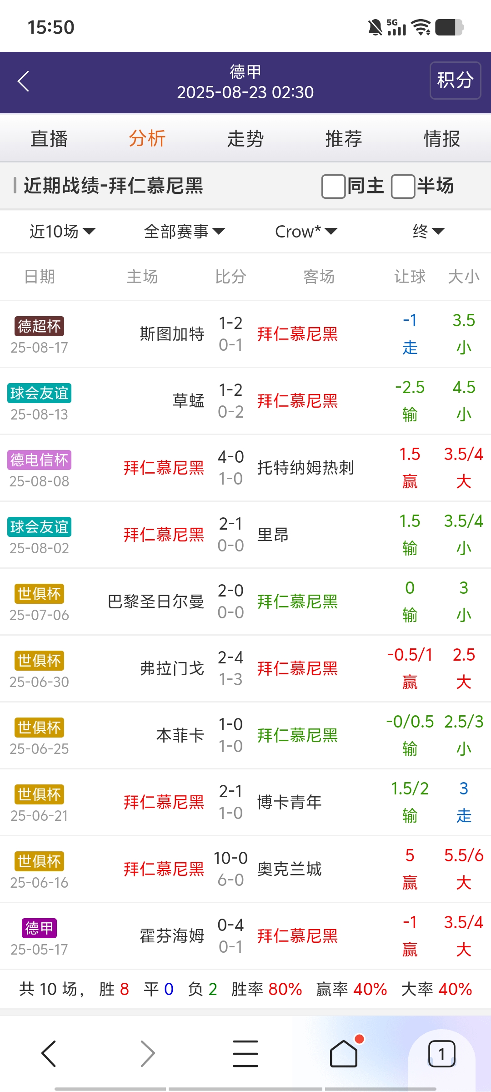Open the browser hamburger menu
Image resolution: width=491 pixels, height=1092 pixels.
coord(245,1053)
